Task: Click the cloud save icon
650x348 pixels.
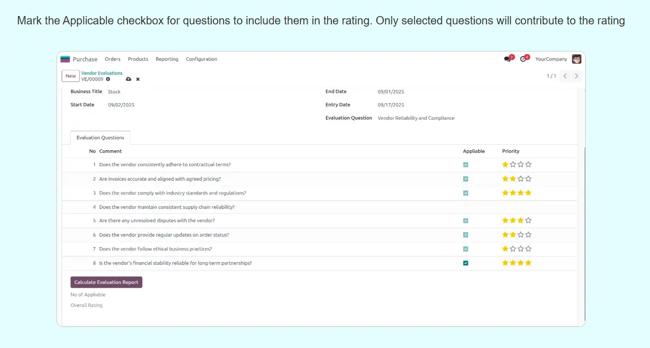Action: [129, 79]
